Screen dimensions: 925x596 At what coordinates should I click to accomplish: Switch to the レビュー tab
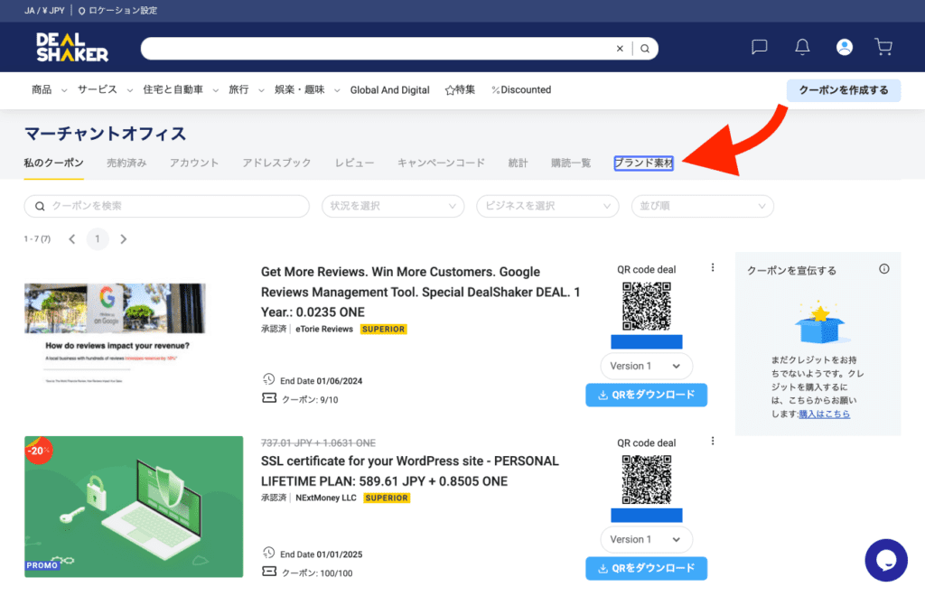click(x=354, y=163)
